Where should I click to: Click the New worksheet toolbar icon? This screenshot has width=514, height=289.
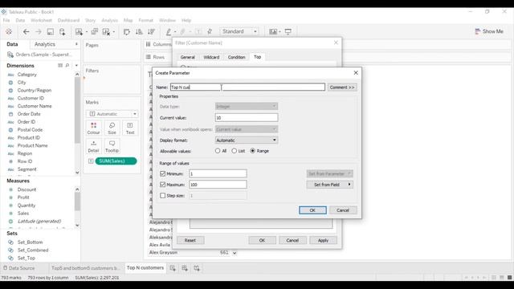coord(79,31)
